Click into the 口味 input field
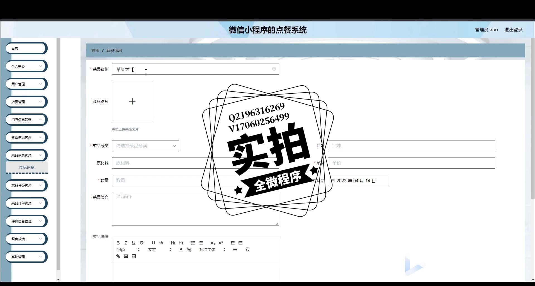Screen dimensions: 535x286 (x=412, y=146)
